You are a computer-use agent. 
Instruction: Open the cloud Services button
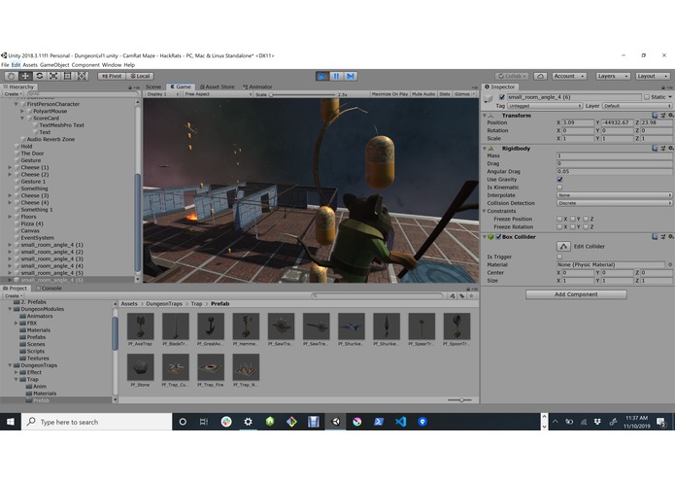pyautogui.click(x=540, y=76)
